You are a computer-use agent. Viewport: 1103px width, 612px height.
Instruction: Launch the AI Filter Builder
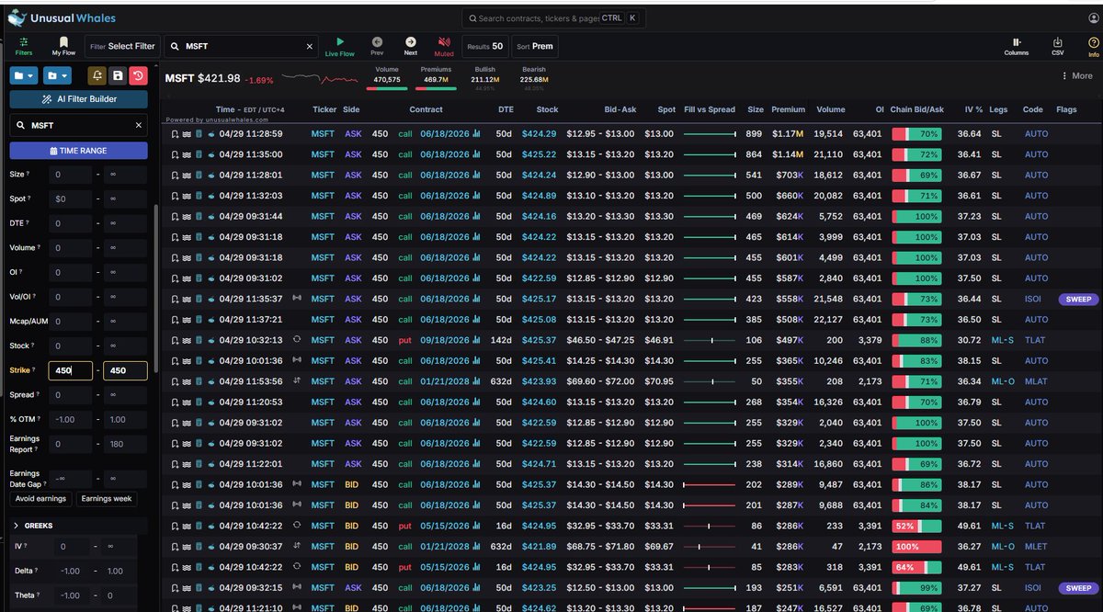pos(79,99)
